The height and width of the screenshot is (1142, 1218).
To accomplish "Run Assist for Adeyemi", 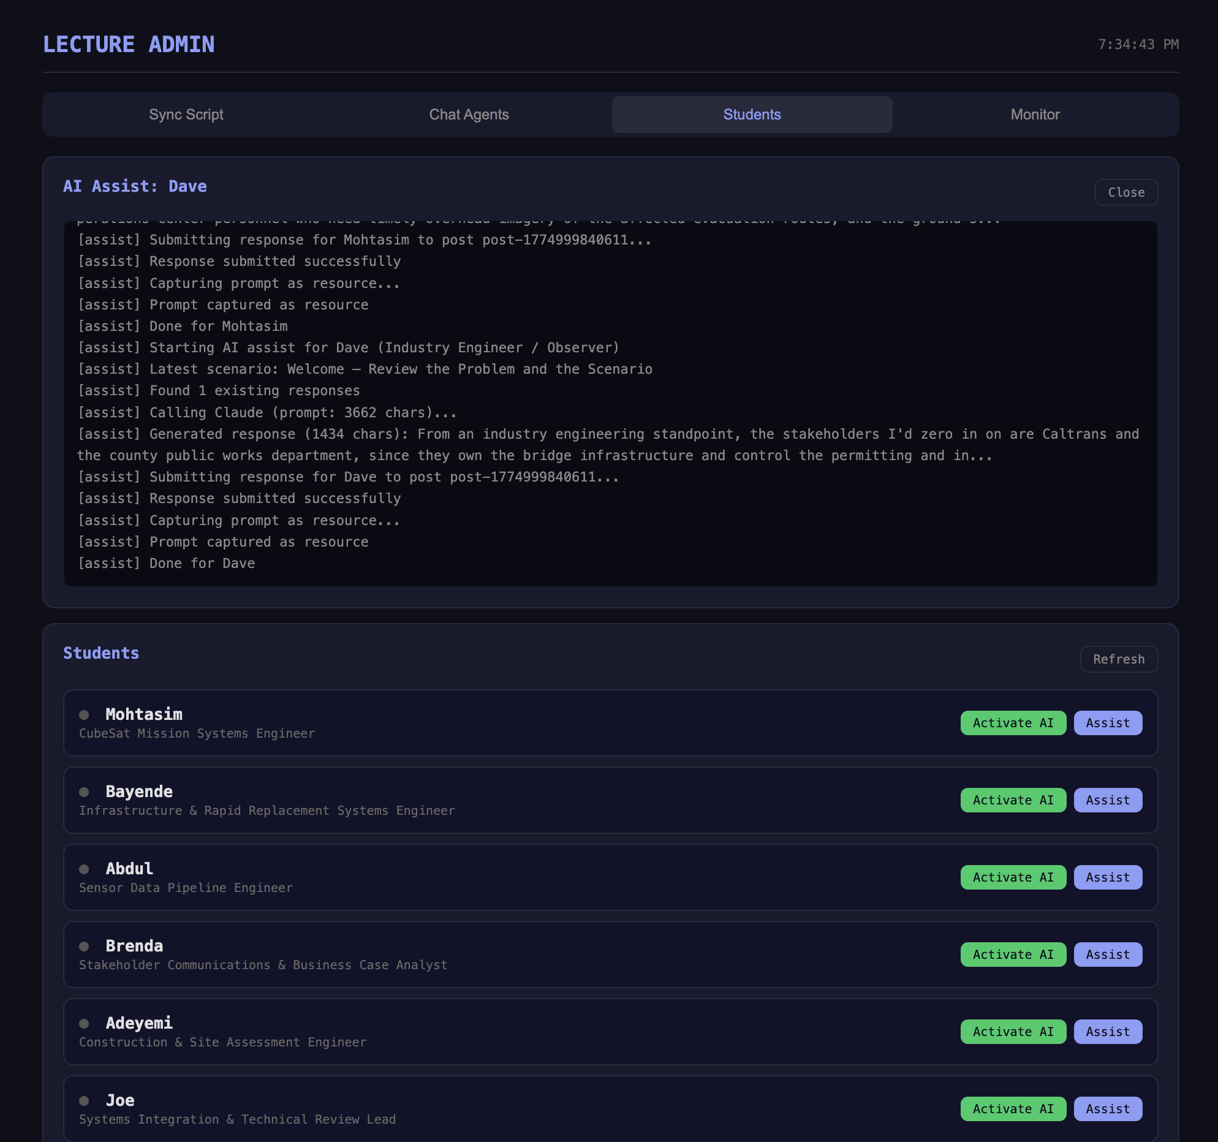I will 1107,1032.
